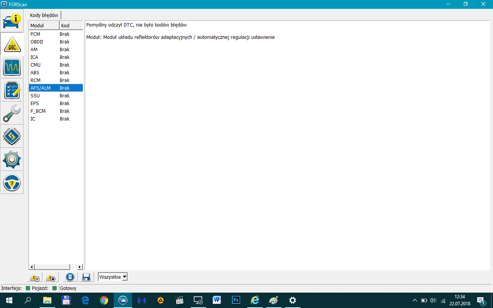Switch to the Kody błędów tab
493x308 pixels.
click(44, 15)
